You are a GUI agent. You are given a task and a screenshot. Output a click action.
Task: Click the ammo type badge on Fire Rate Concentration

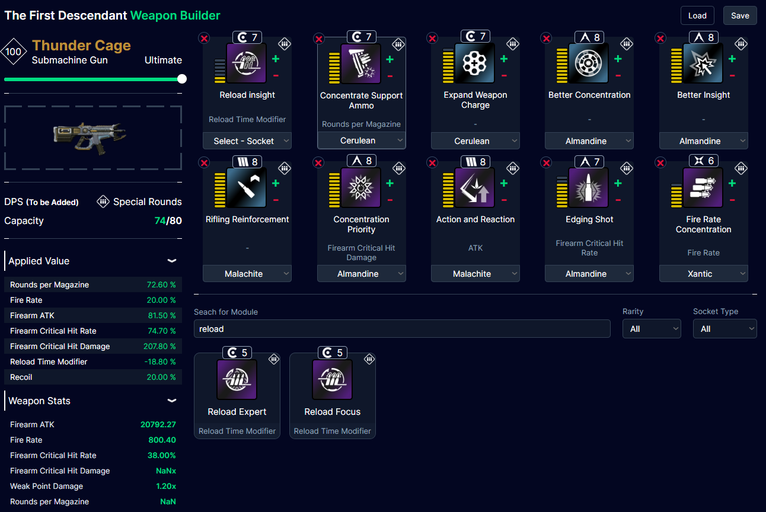point(741,168)
